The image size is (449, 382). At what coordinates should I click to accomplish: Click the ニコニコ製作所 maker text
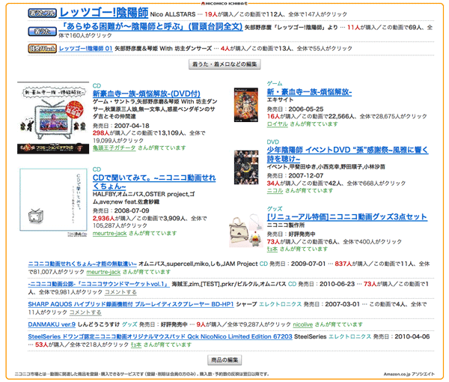[286, 225]
